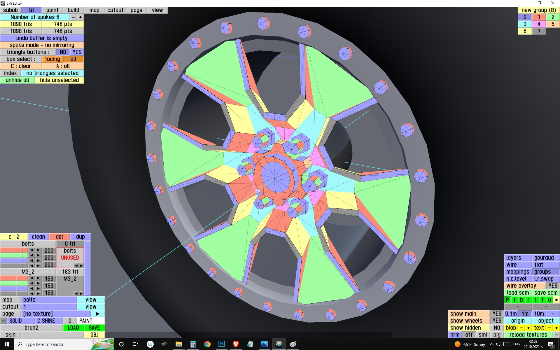
Task: Step bolts red value right arrow
Action: pos(38,250)
